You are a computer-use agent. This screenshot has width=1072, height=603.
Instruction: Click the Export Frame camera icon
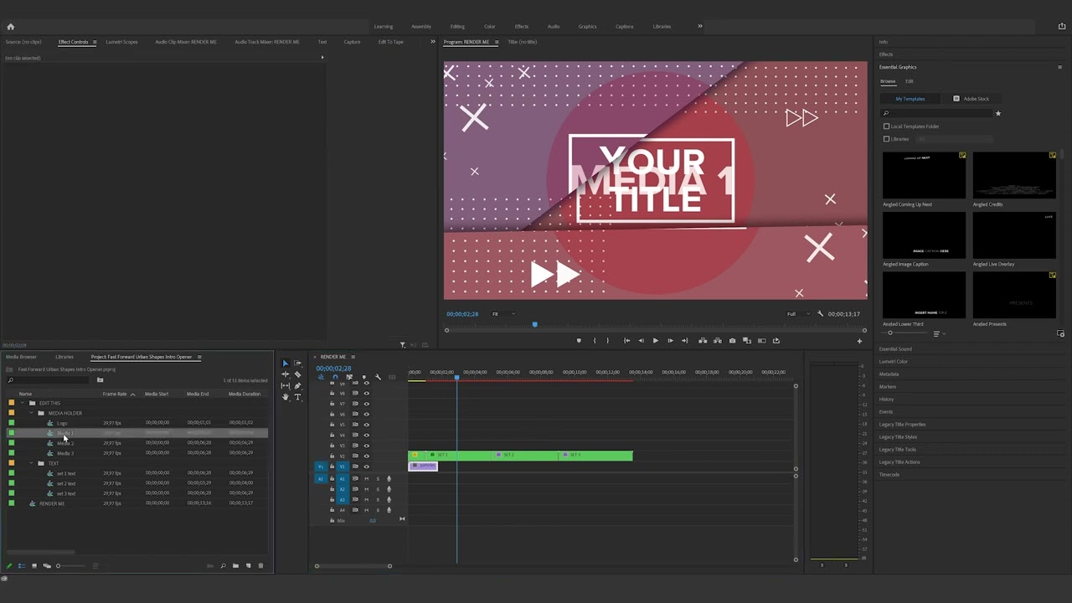coord(732,341)
